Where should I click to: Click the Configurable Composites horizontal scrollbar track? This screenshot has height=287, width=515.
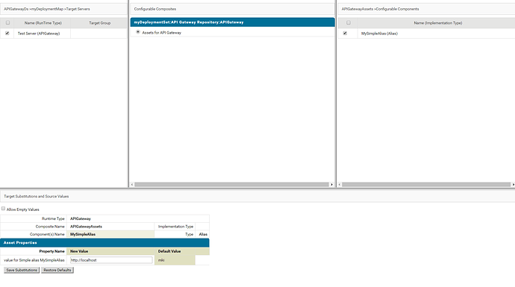coord(231,185)
